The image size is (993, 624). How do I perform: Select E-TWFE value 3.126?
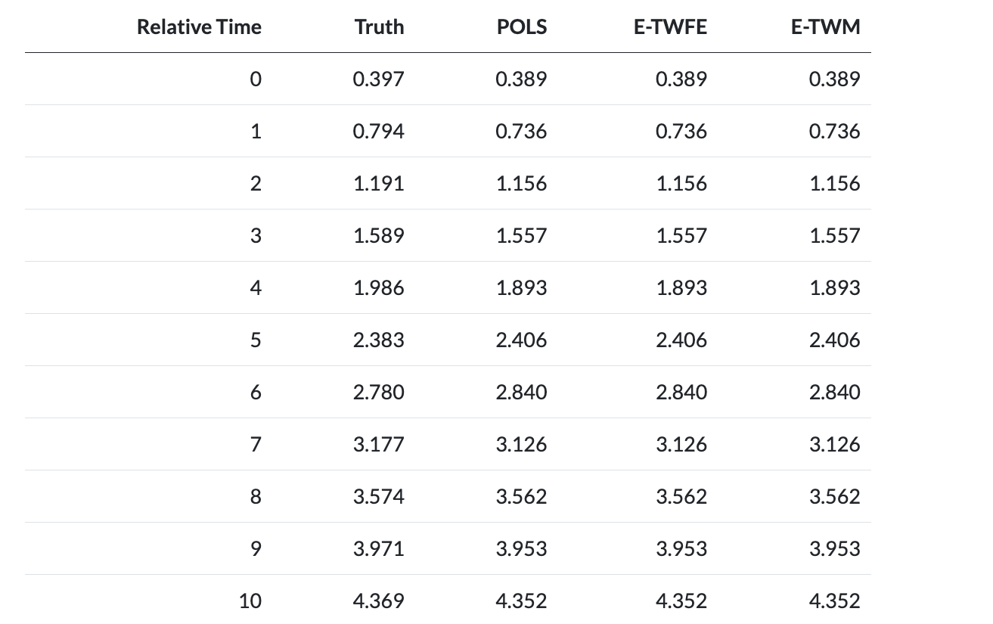[681, 445]
